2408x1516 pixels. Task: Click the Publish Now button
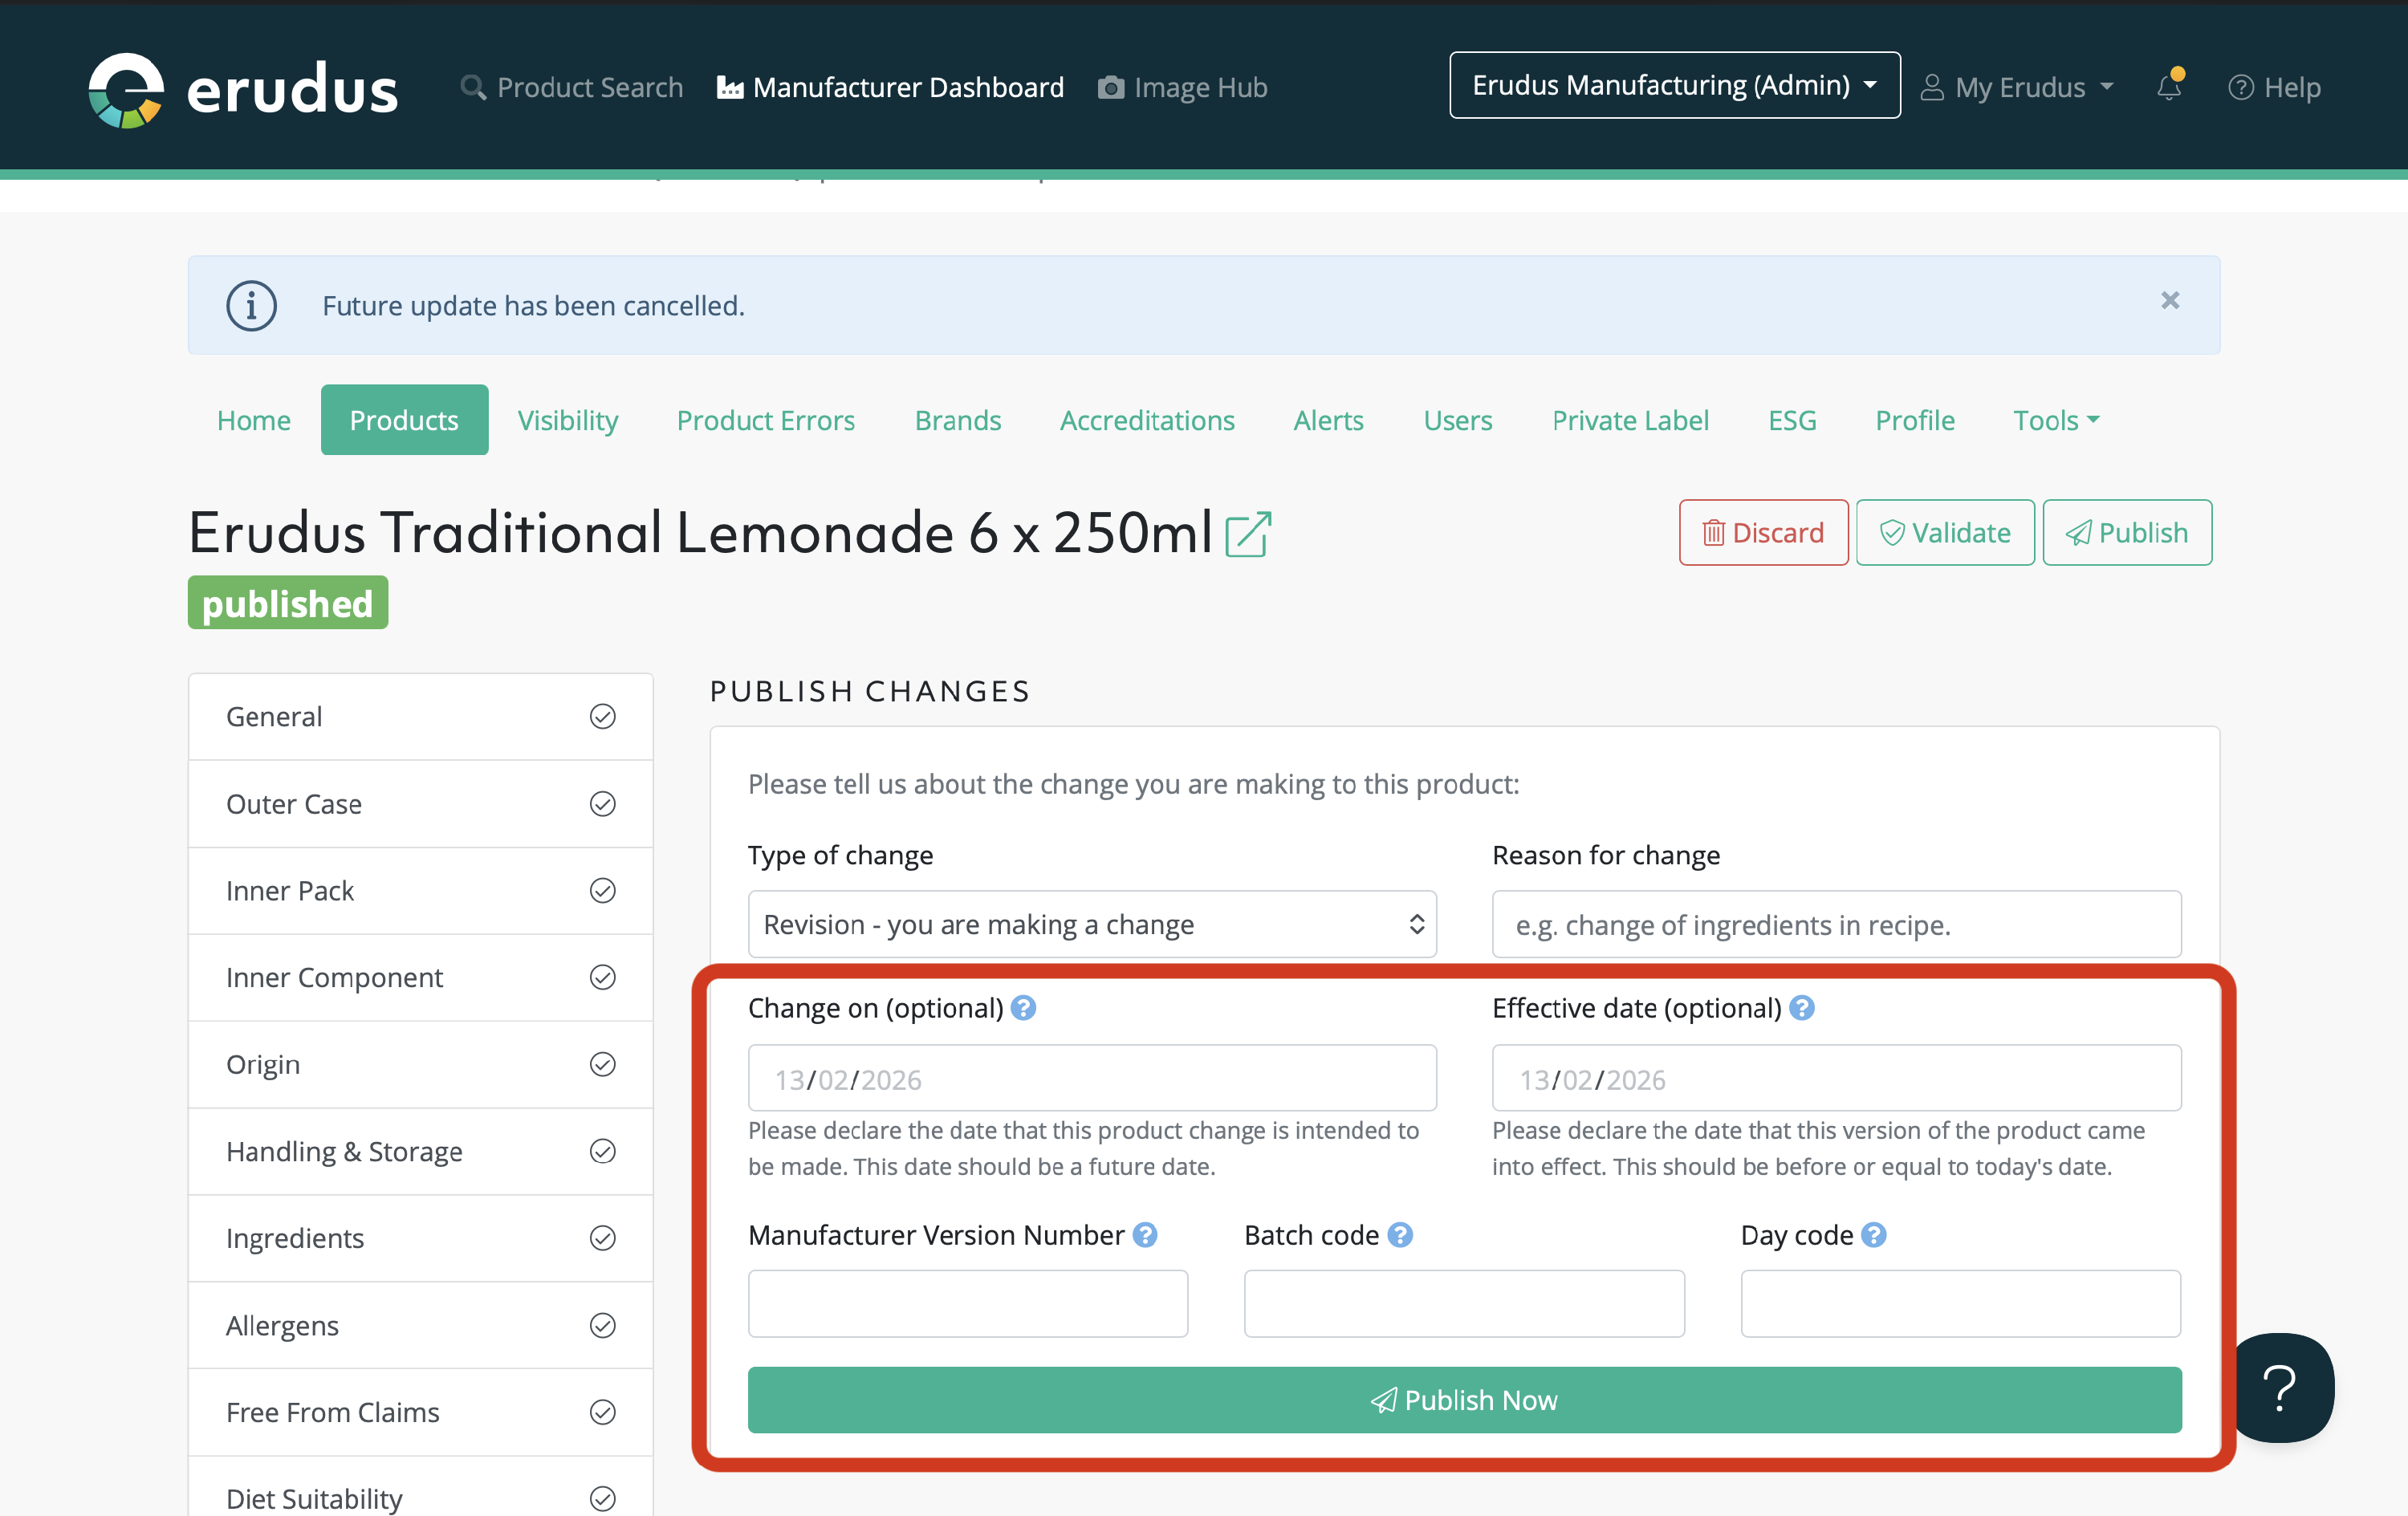tap(1464, 1399)
